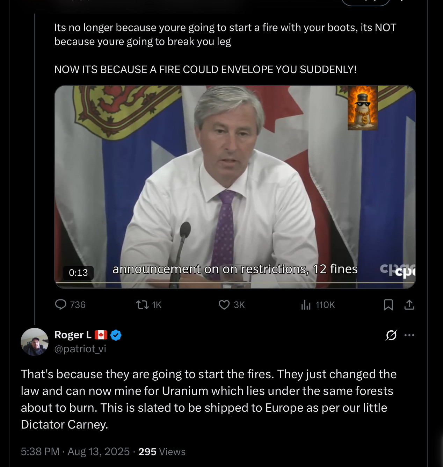
Task: Open view analytics showing 110K views
Action: pyautogui.click(x=306, y=305)
